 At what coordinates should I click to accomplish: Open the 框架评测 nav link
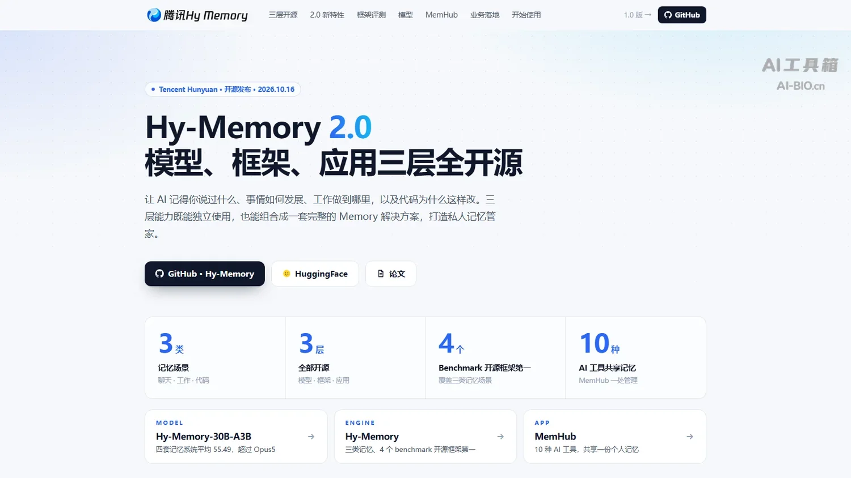(x=371, y=15)
